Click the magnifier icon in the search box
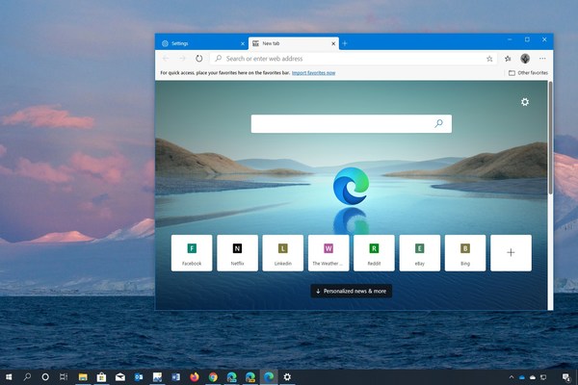 pos(439,123)
